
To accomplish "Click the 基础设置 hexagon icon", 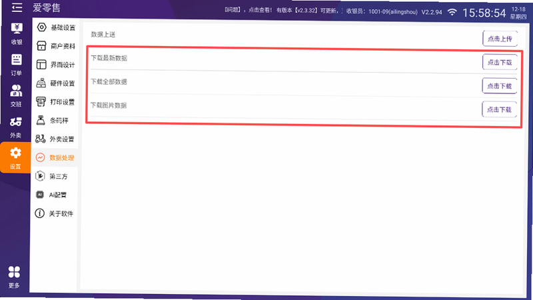I will [x=41, y=27].
